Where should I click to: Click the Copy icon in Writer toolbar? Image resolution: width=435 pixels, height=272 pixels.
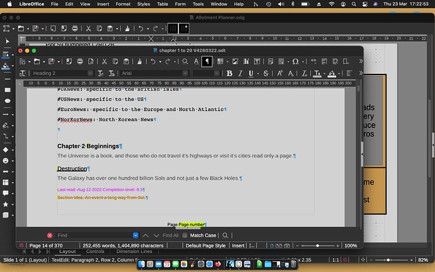pyautogui.click(x=115, y=62)
